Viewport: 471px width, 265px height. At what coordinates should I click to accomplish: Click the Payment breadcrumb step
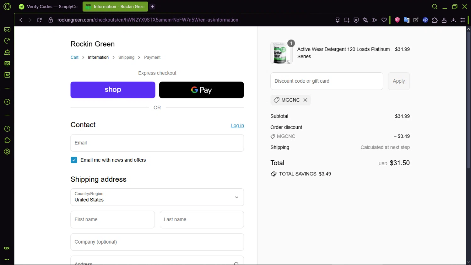(152, 58)
